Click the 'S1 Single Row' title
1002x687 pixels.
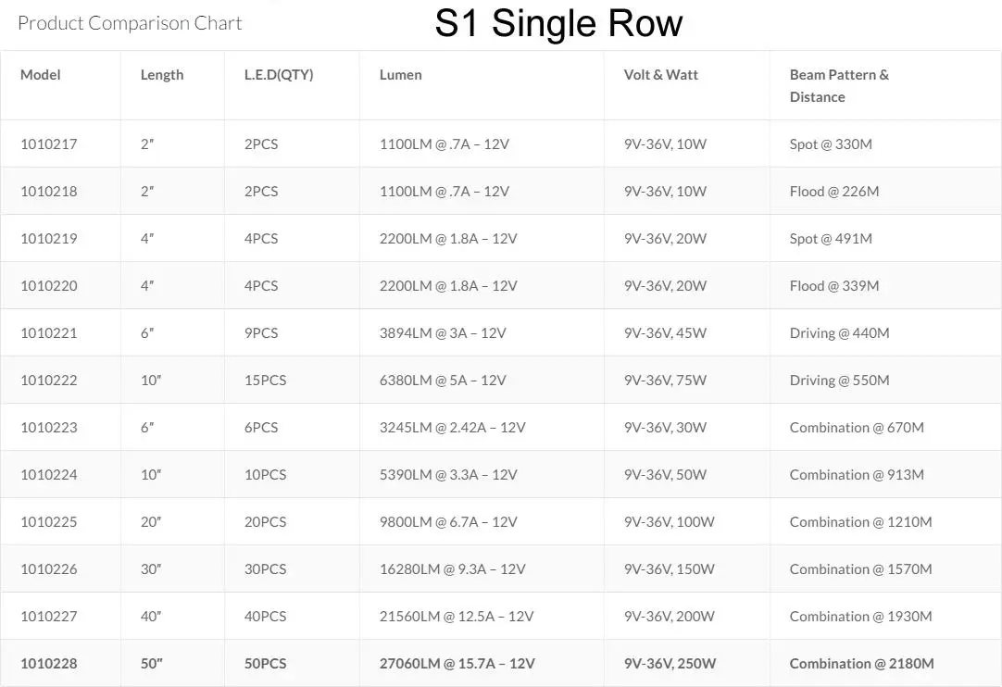click(558, 24)
